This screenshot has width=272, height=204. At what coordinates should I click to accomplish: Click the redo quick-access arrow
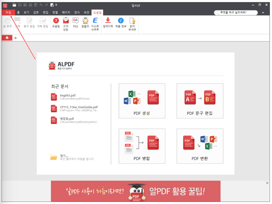(x=46, y=5)
